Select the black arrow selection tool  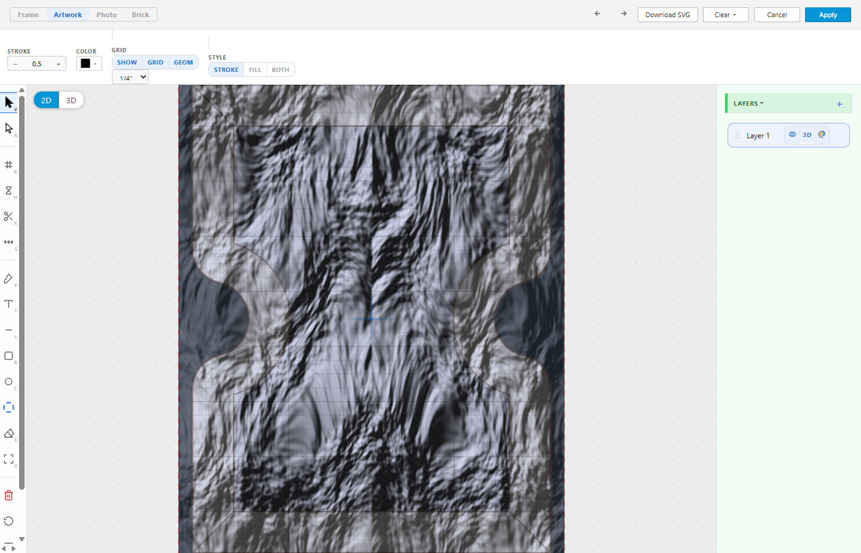pos(9,102)
